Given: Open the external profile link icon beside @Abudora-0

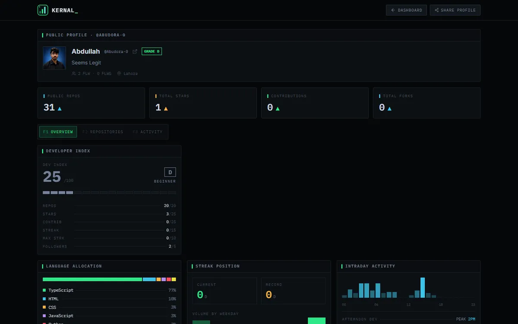Looking at the screenshot, I should coord(135,51).
